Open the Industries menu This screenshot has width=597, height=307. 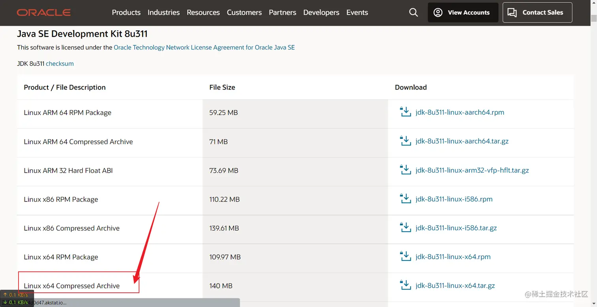tap(163, 13)
